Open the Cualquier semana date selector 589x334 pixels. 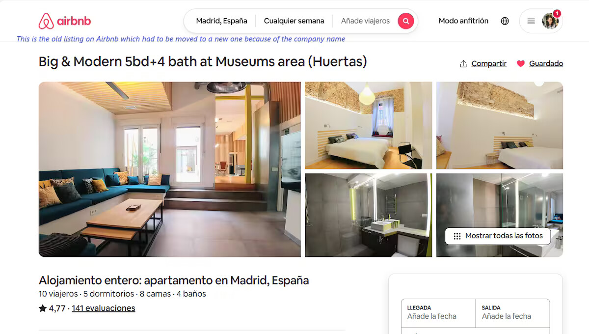click(294, 21)
